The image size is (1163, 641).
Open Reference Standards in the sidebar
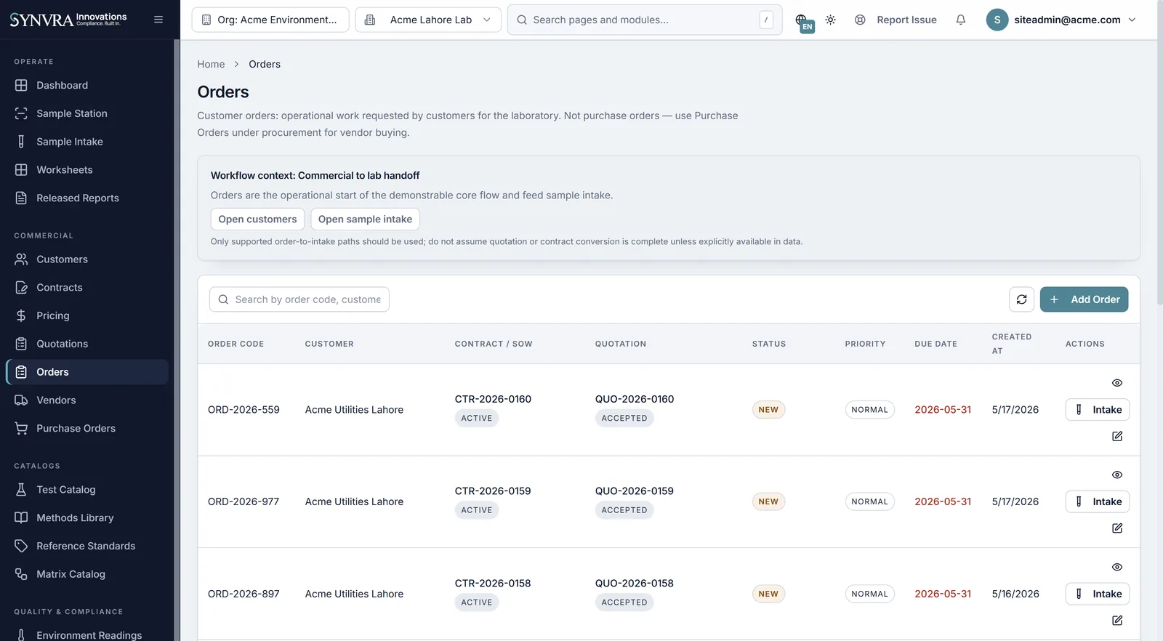click(87, 546)
